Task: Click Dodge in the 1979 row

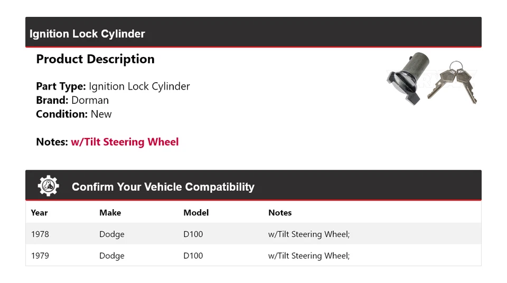Action: (112, 256)
